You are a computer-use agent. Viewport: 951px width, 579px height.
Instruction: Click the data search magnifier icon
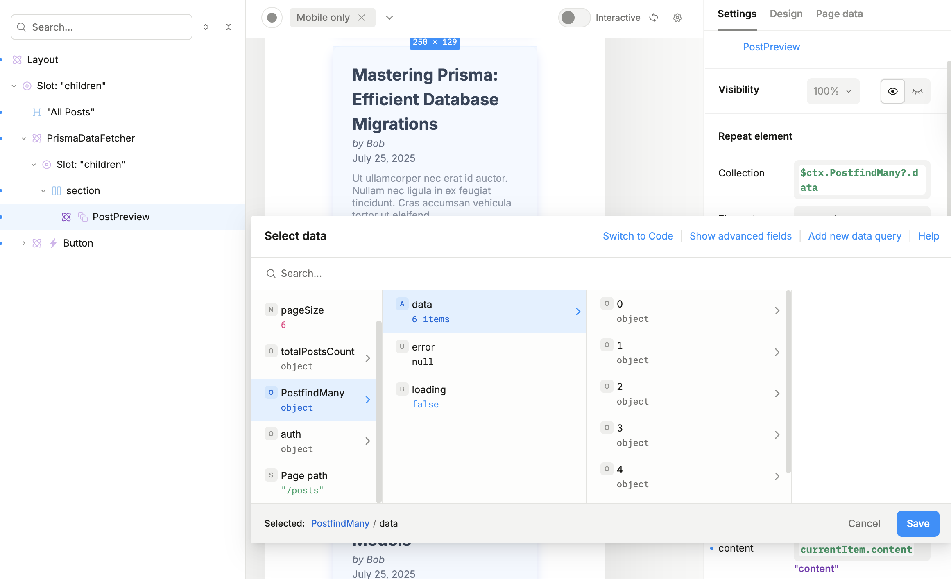click(x=271, y=274)
